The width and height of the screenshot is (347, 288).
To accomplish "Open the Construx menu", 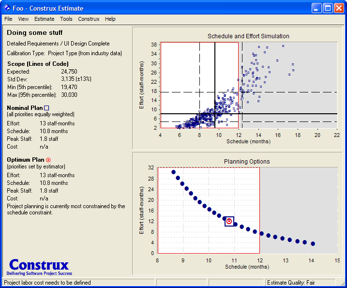I will [x=89, y=19].
